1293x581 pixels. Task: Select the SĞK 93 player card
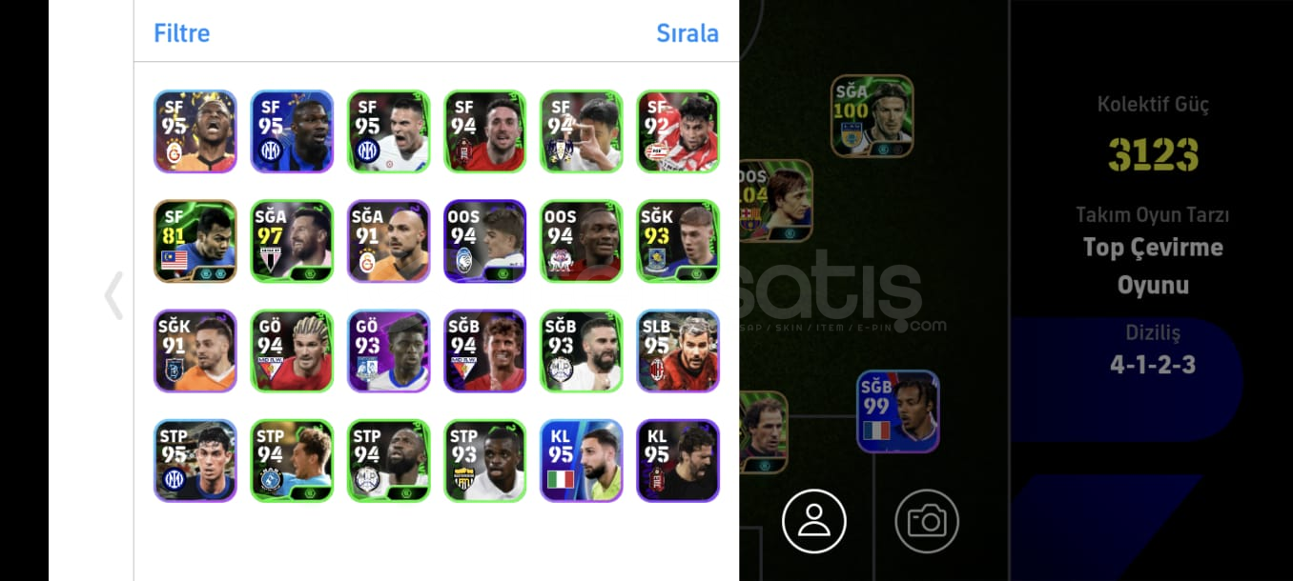(x=678, y=241)
